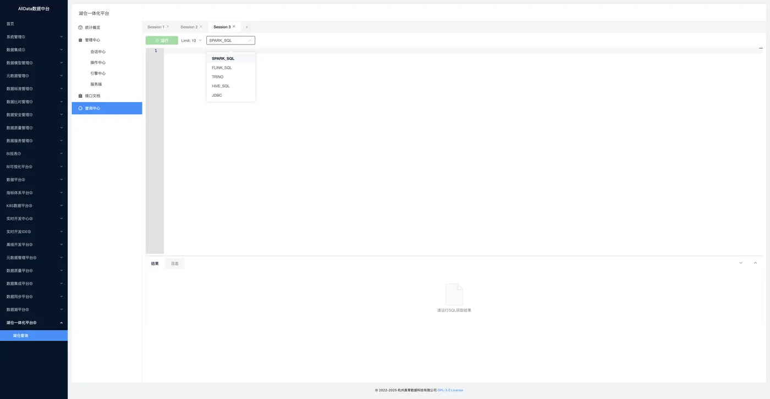Expand the K8S数据平台 sidebar menu
770x399 pixels.
(x=34, y=206)
